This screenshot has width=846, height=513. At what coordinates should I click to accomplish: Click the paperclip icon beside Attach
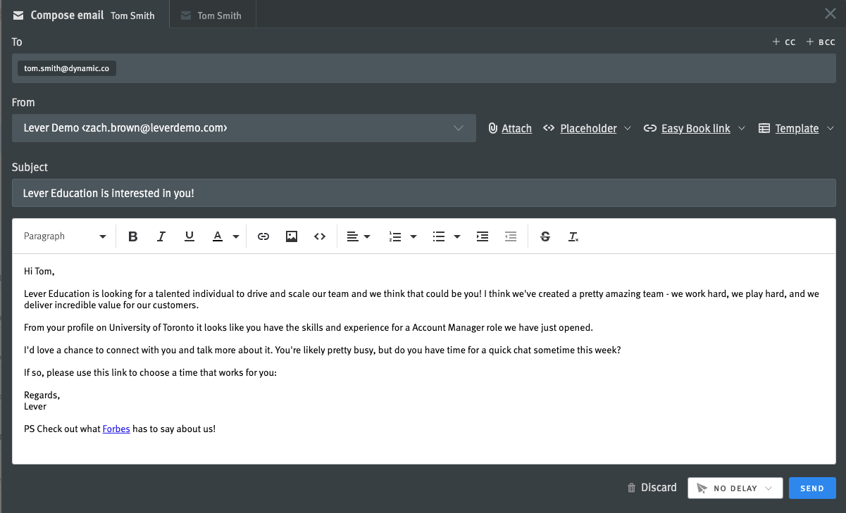[493, 128]
